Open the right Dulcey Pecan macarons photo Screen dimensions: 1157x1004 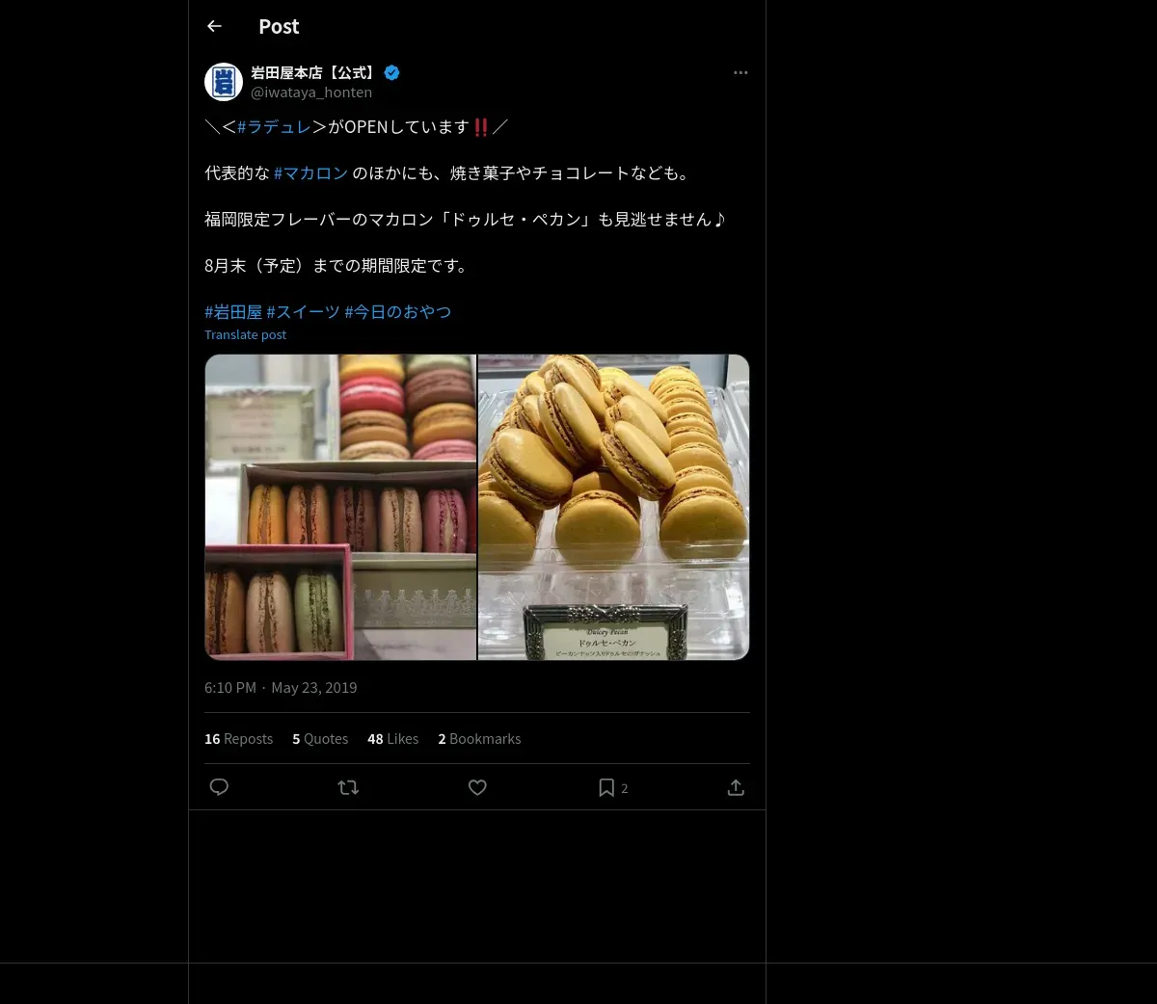613,507
